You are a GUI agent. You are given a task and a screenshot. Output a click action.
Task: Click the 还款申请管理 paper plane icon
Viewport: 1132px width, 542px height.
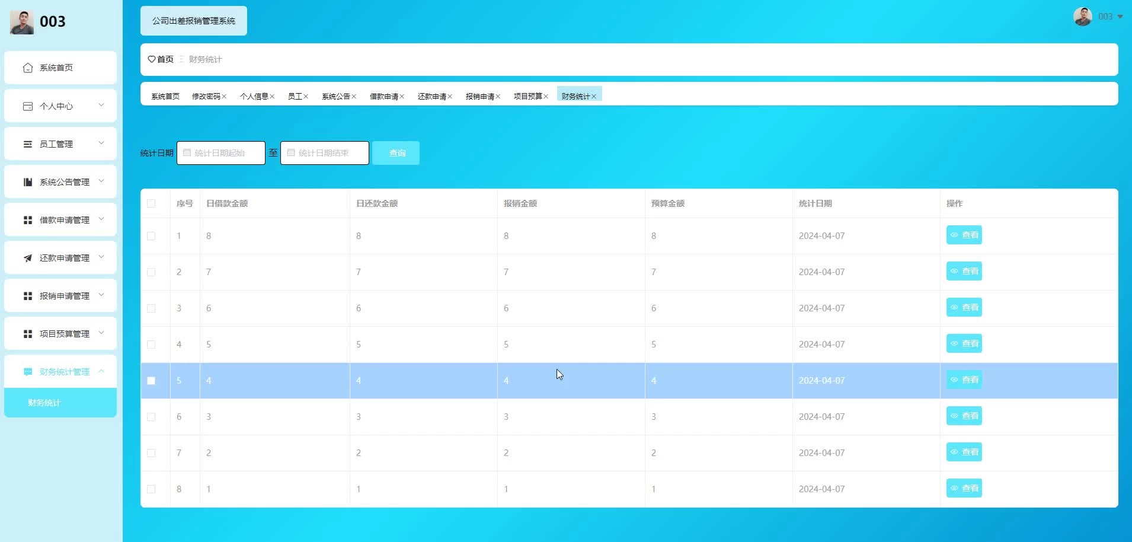point(28,258)
